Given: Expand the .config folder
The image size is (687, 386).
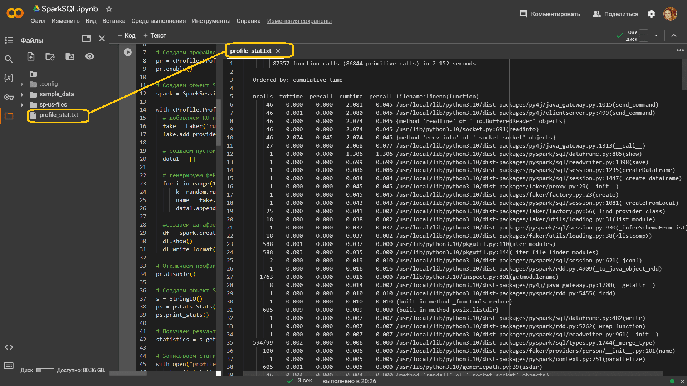Looking at the screenshot, I should pyautogui.click(x=22, y=84).
